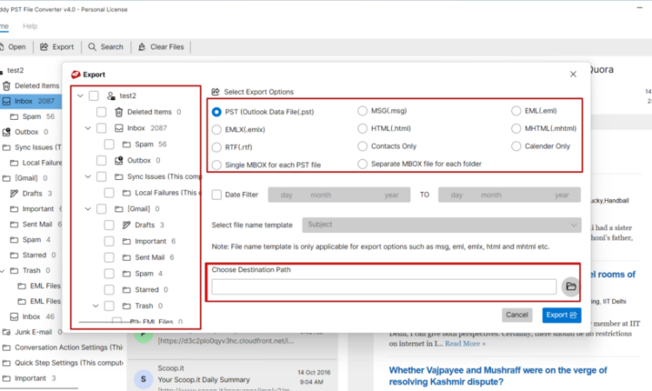
Task: Click the browse destination folder icon
Action: (x=571, y=286)
